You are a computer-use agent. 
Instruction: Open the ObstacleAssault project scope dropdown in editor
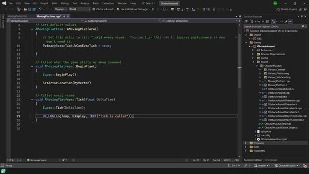coord(45,21)
